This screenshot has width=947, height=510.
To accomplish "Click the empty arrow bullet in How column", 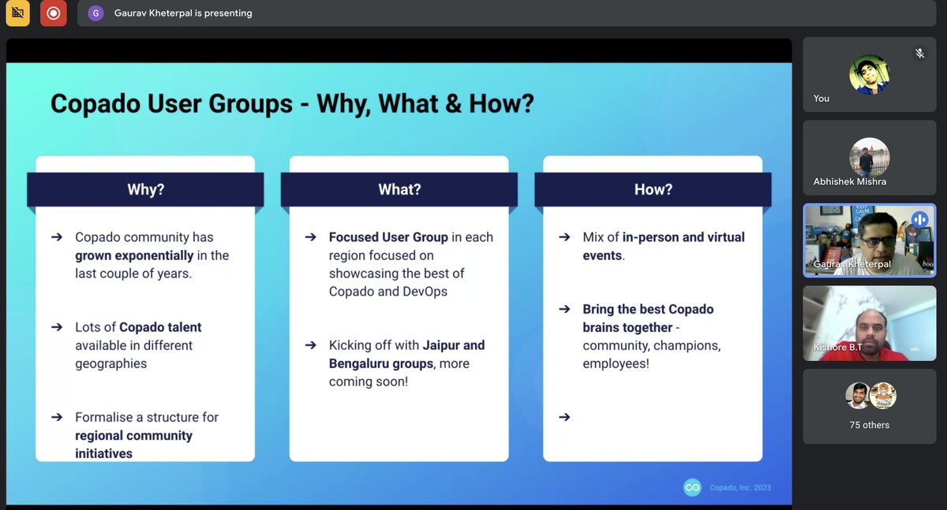I will pos(564,417).
